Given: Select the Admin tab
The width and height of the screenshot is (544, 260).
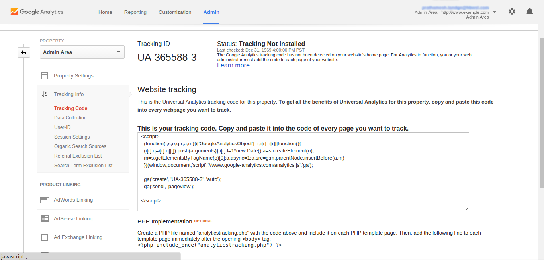Looking at the screenshot, I should coord(211,12).
